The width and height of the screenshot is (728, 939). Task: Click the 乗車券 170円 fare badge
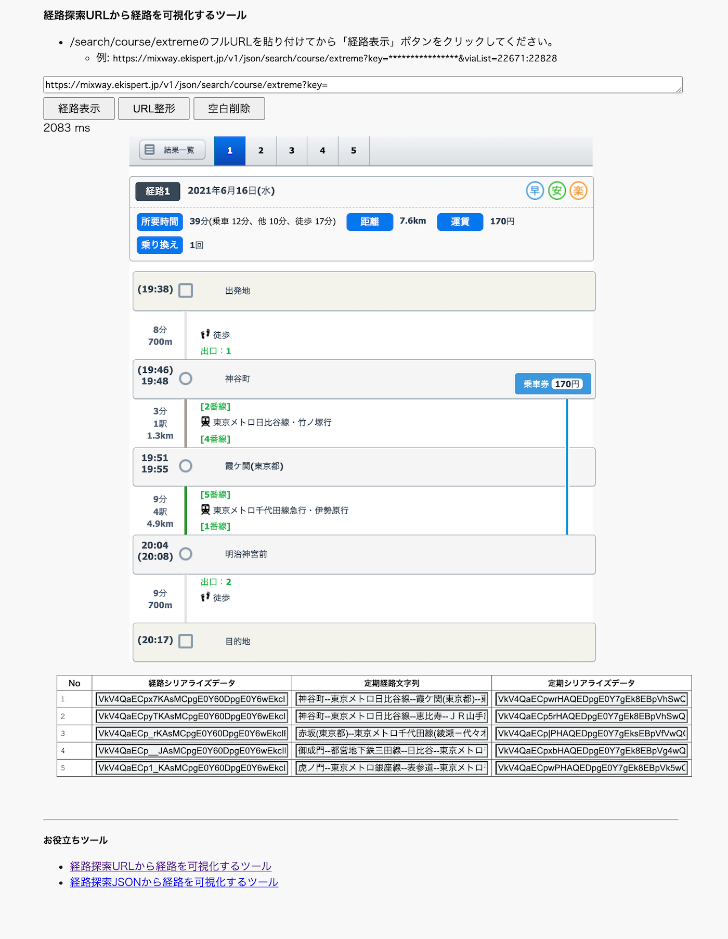553,384
